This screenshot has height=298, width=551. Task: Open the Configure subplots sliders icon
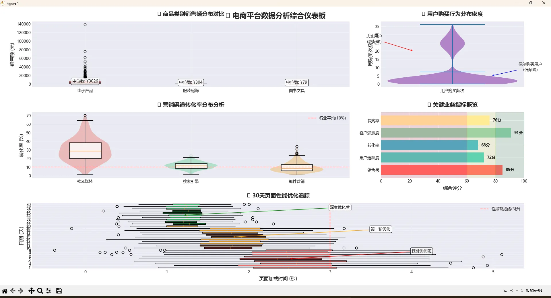click(x=49, y=291)
